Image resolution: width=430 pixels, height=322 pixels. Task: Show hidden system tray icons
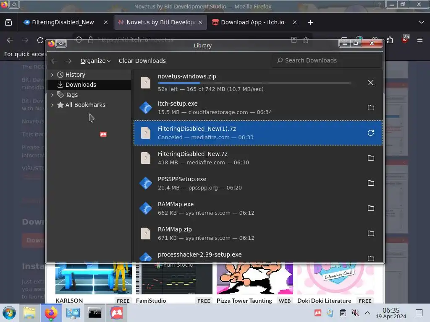pyautogui.click(x=367, y=313)
